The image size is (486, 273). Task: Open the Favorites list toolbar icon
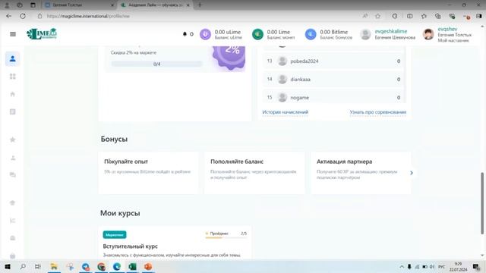tap(424, 16)
